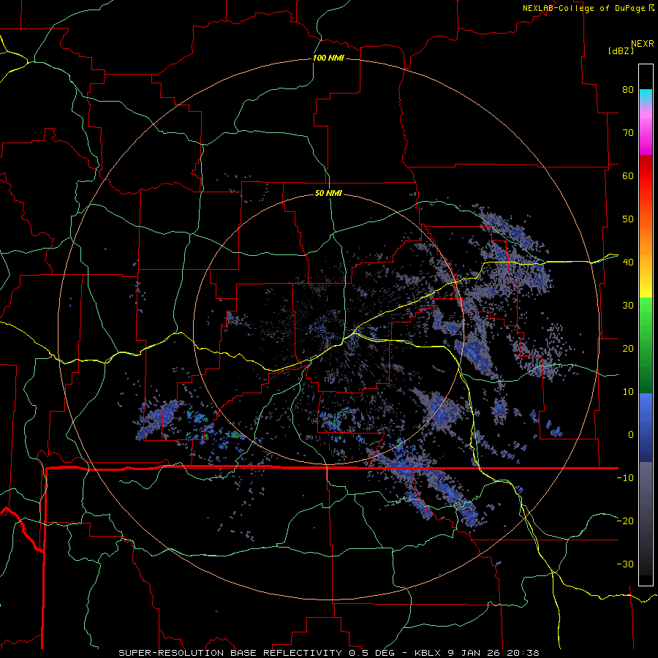Click the 30 value on the dBZ scale
Image resolution: width=658 pixels, height=658 pixels.
[628, 305]
